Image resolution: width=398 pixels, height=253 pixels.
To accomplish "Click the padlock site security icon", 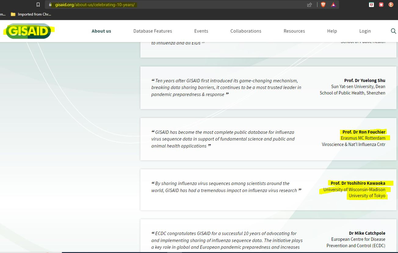I will pyautogui.click(x=50, y=5).
